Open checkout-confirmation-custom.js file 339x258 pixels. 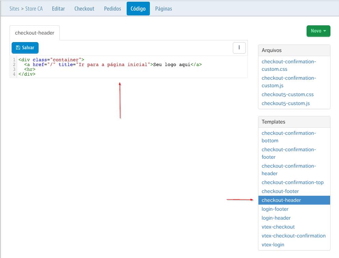pyautogui.click(x=288, y=82)
